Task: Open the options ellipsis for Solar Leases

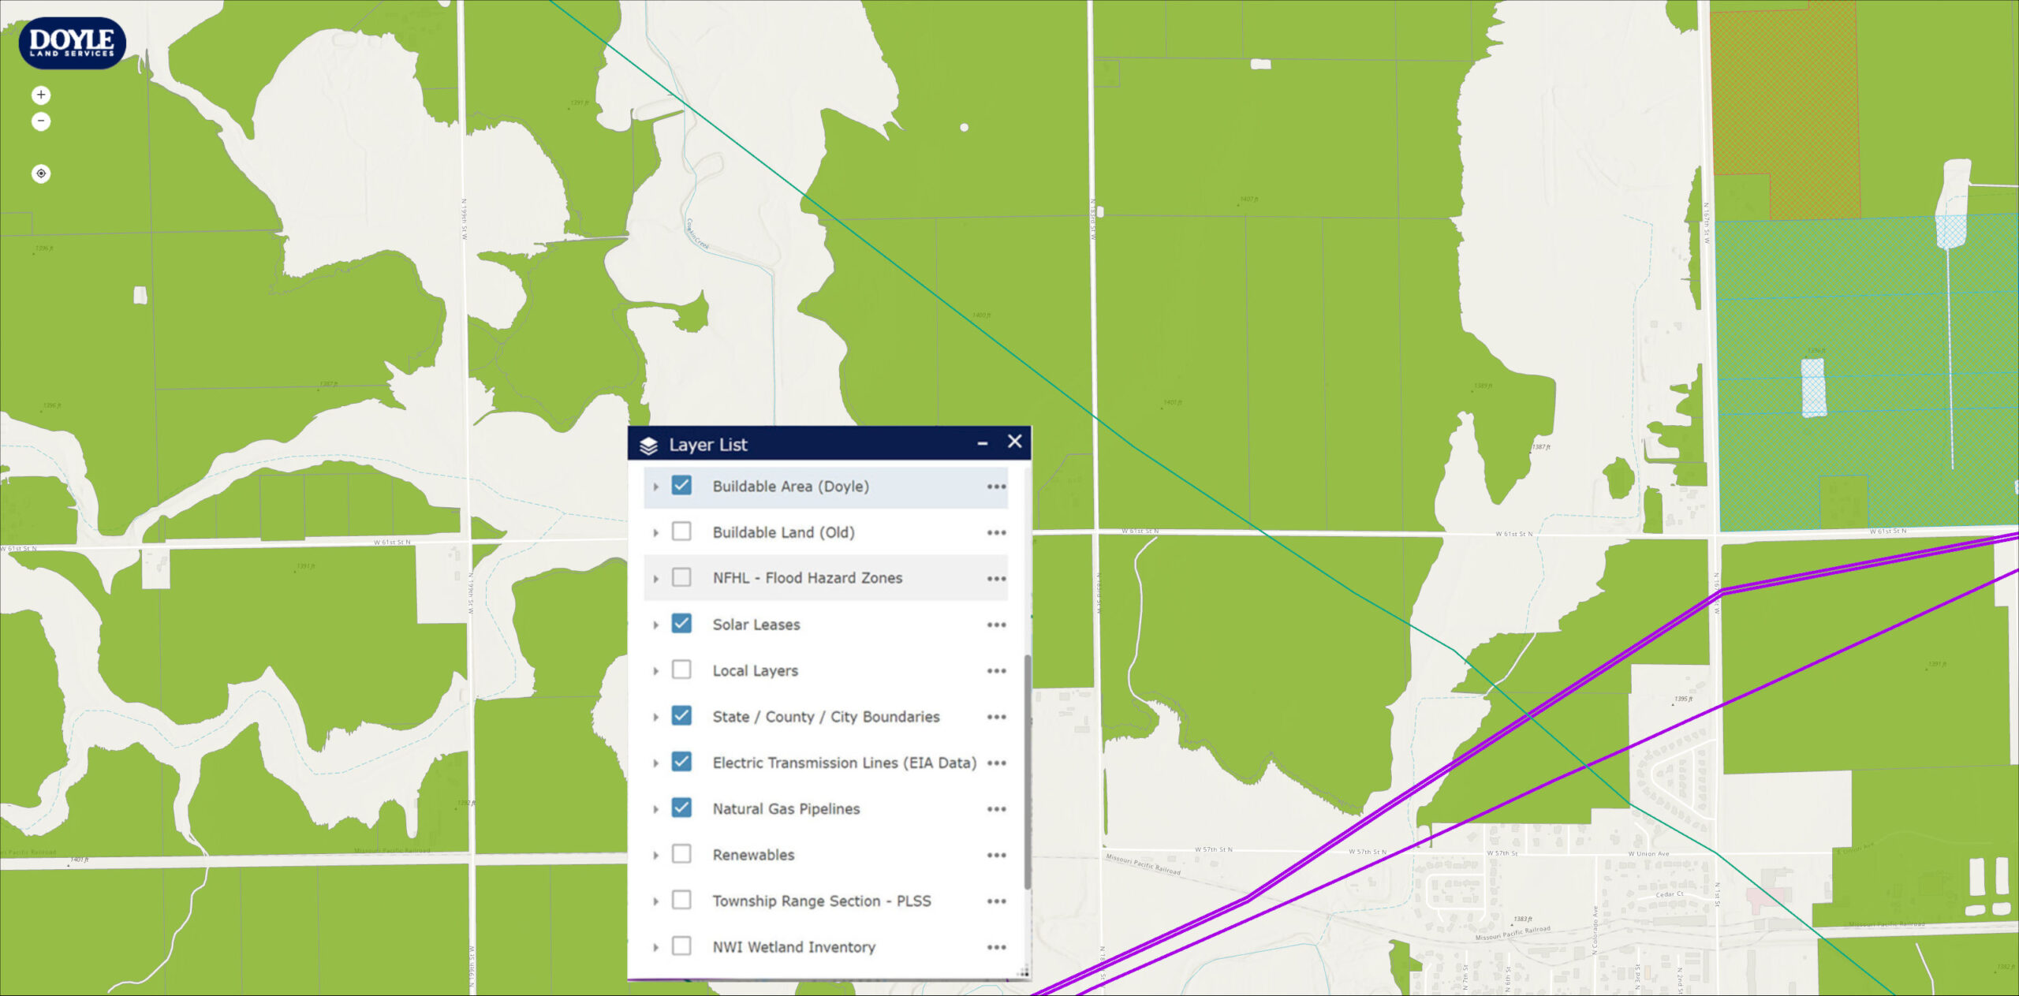Action: tap(996, 625)
